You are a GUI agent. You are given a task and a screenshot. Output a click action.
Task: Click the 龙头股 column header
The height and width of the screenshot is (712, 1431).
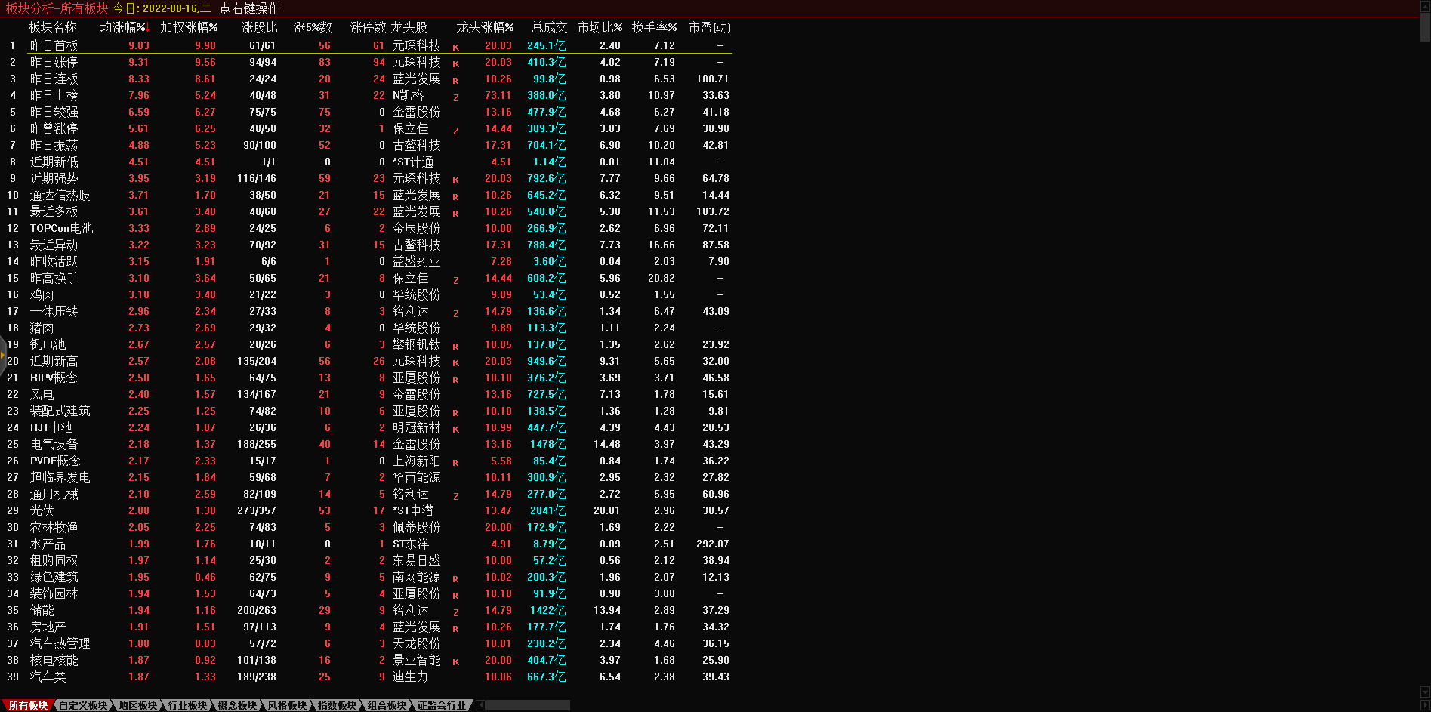[409, 27]
